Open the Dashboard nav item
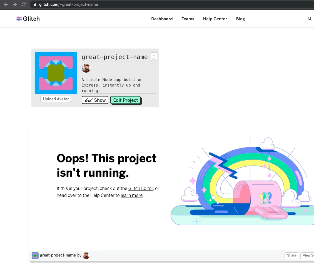This screenshot has height=264, width=314. [162, 19]
